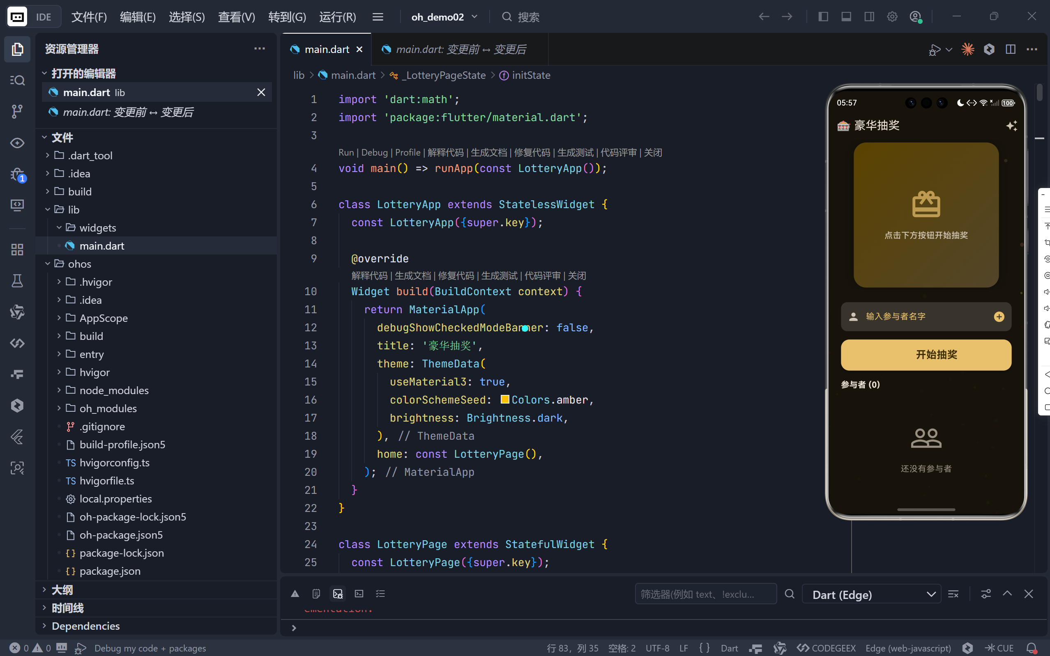Open Extensions view icon in sidebar

pos(17,250)
